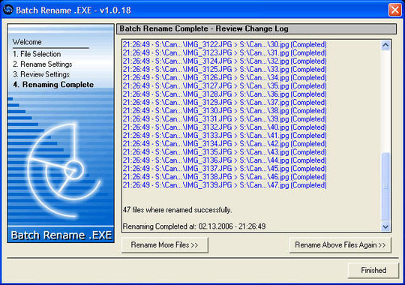Click the 'Renaming Completed at' timestamp line
The width and height of the screenshot is (405, 285).
(194, 226)
